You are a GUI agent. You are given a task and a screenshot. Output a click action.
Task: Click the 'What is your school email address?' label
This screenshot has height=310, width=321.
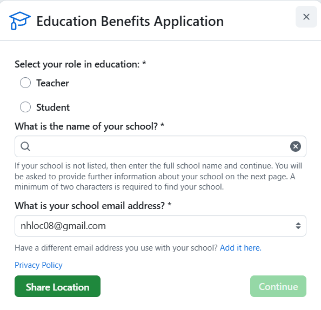[x=93, y=206]
